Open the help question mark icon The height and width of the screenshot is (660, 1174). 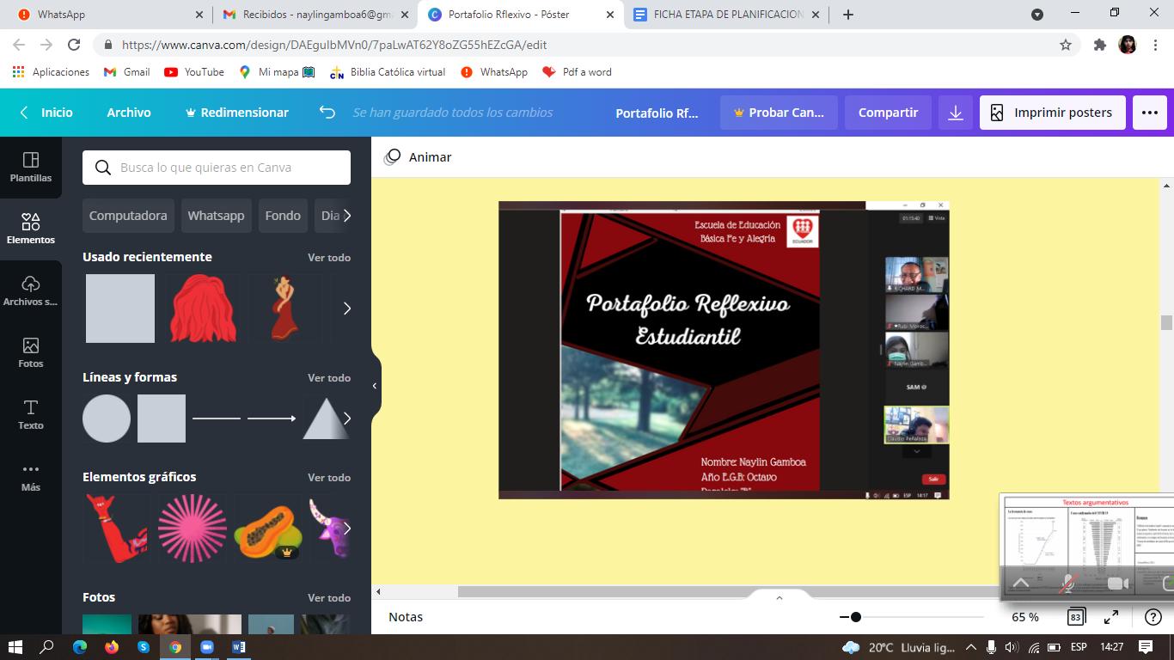(x=1153, y=617)
